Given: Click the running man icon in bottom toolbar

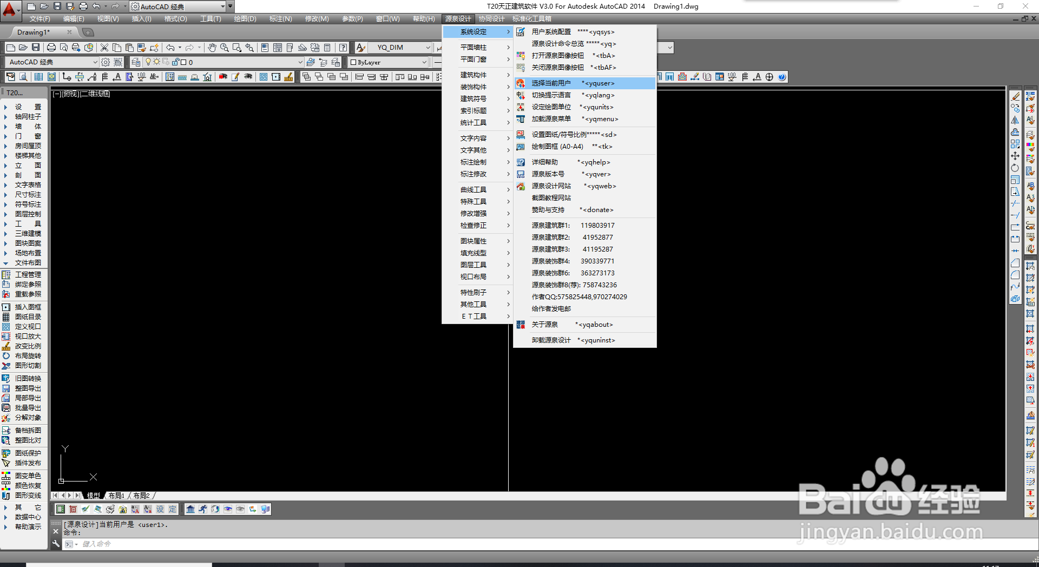Looking at the screenshot, I should pos(203,509).
